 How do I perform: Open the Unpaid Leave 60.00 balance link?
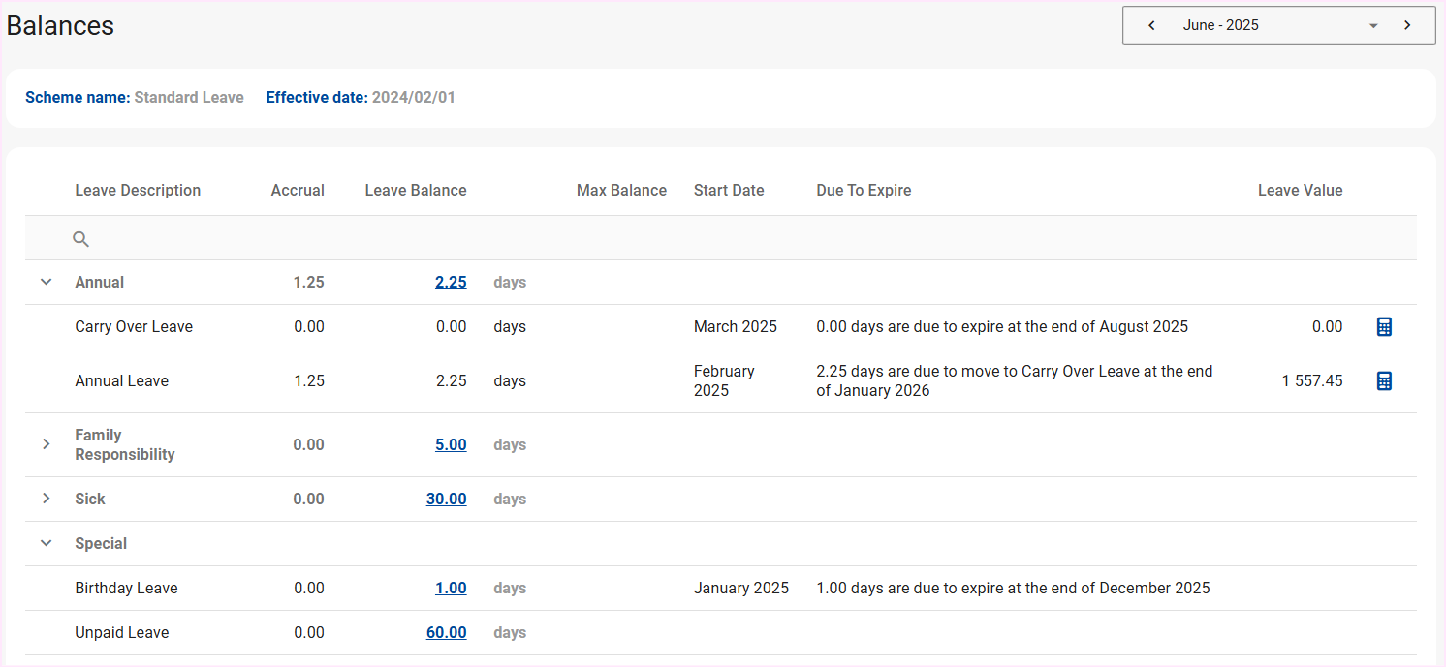point(446,633)
